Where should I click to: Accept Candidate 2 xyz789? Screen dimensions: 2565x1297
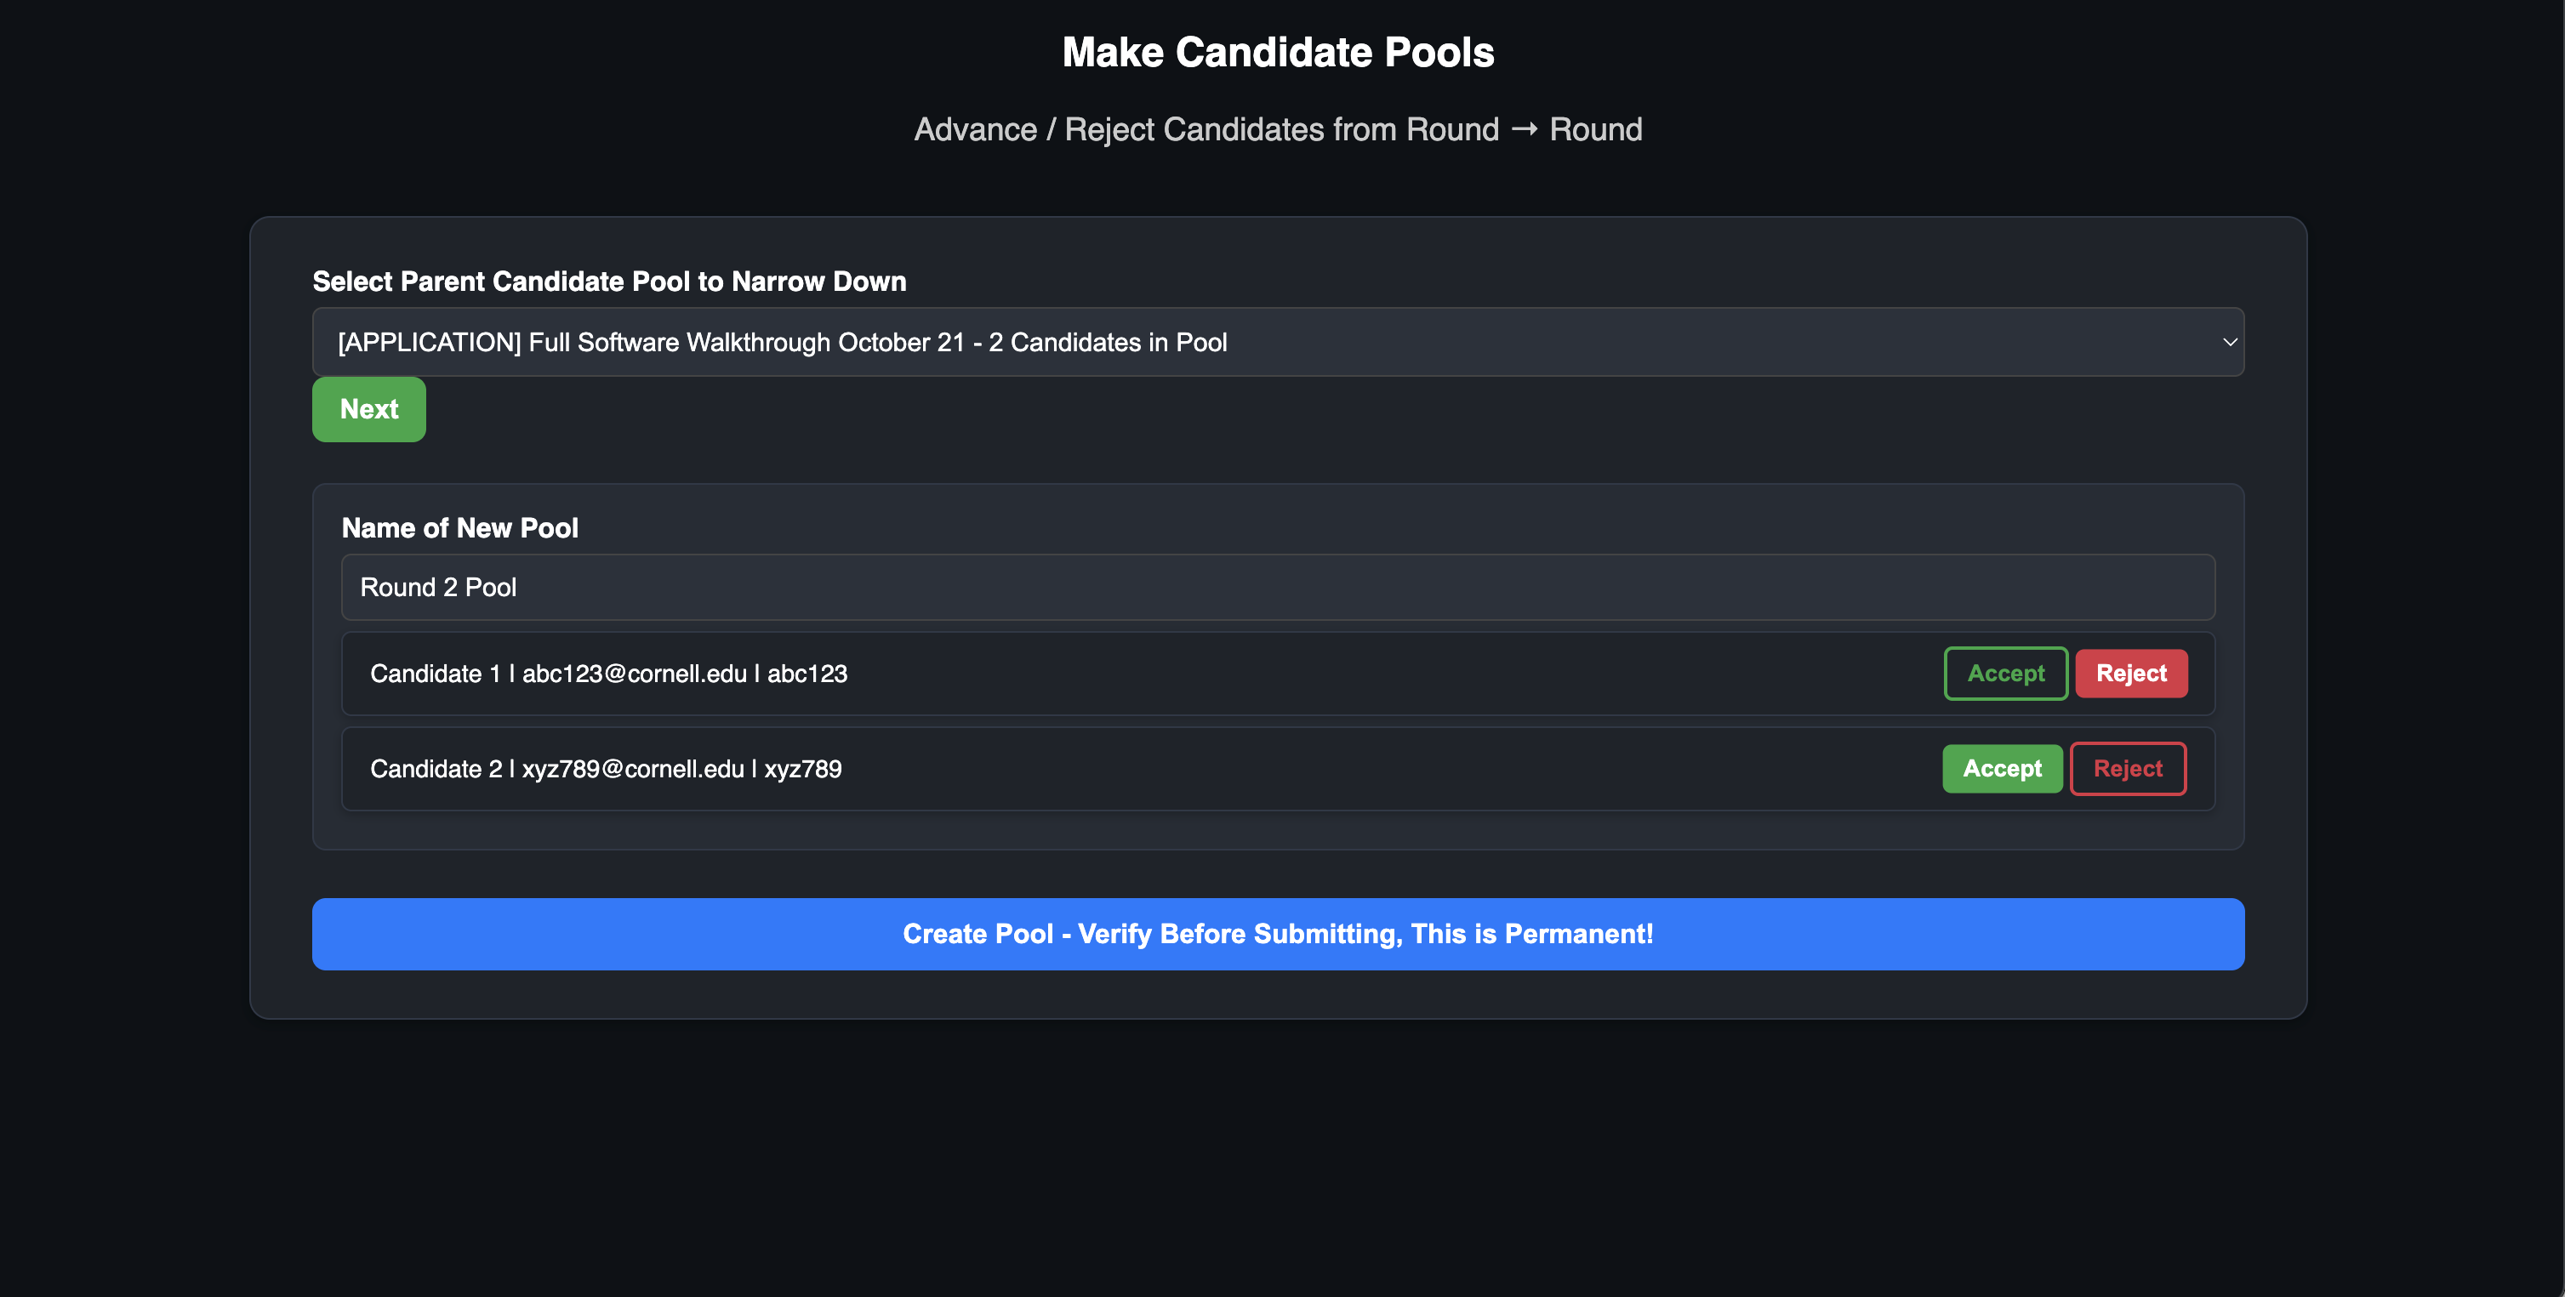(x=2002, y=769)
